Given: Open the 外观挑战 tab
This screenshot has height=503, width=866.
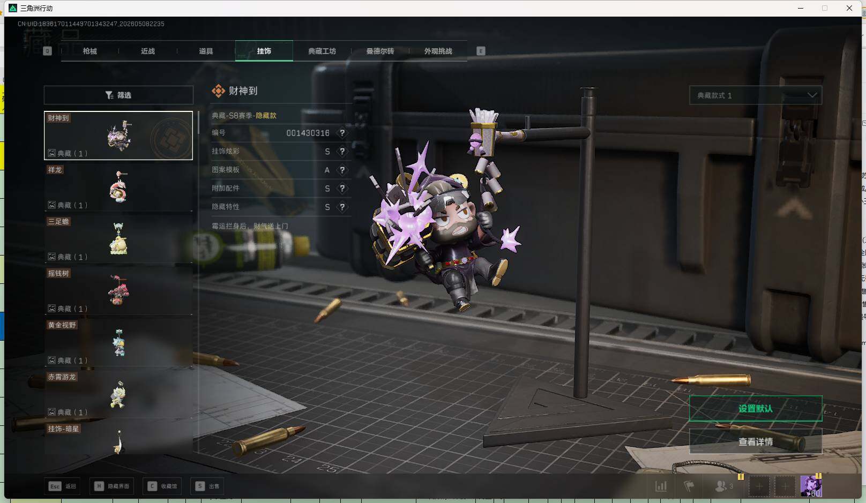Looking at the screenshot, I should tap(438, 51).
